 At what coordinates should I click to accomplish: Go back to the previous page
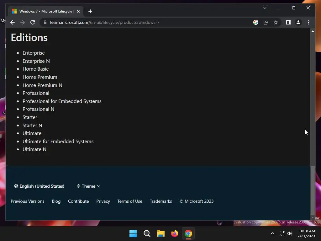[13, 22]
